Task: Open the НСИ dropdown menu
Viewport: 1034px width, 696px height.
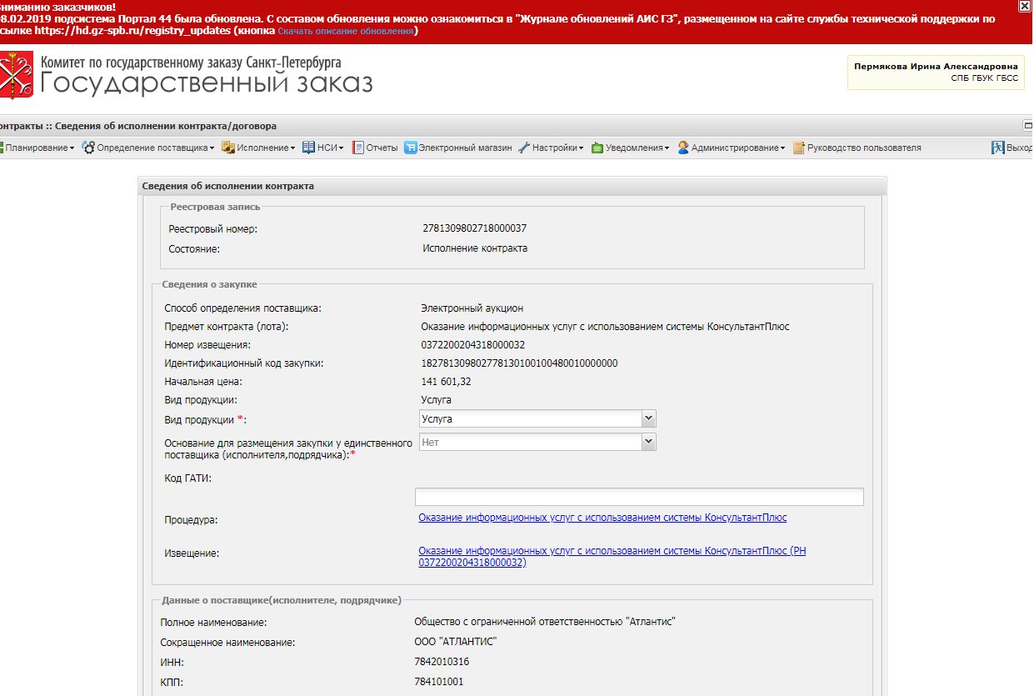Action: click(x=332, y=148)
